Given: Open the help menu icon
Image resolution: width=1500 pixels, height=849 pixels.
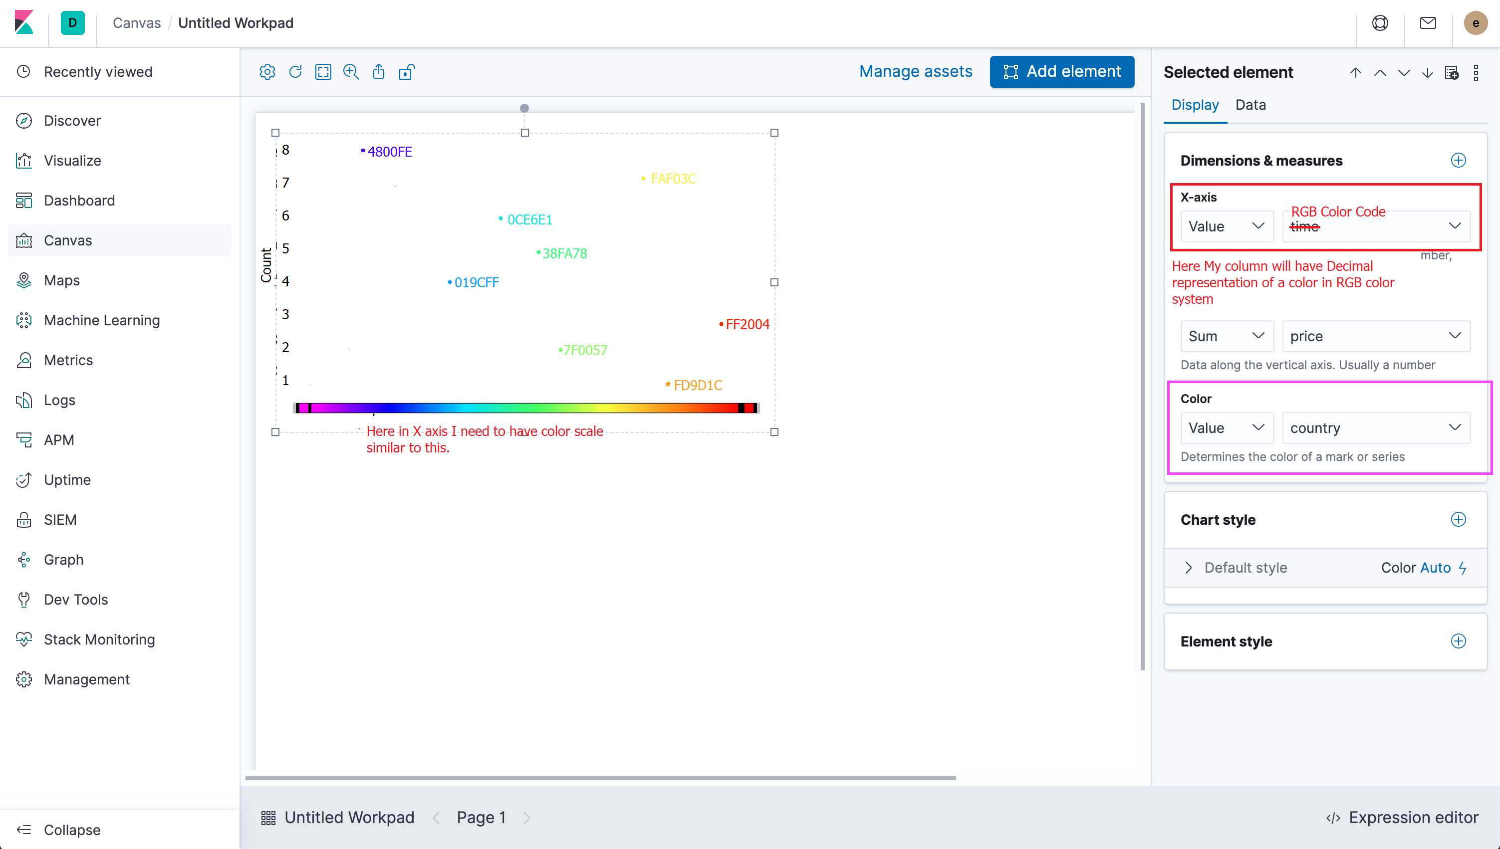Looking at the screenshot, I should 1380,23.
